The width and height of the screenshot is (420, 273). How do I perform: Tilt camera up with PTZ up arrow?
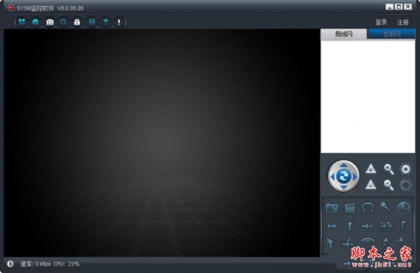click(x=344, y=164)
